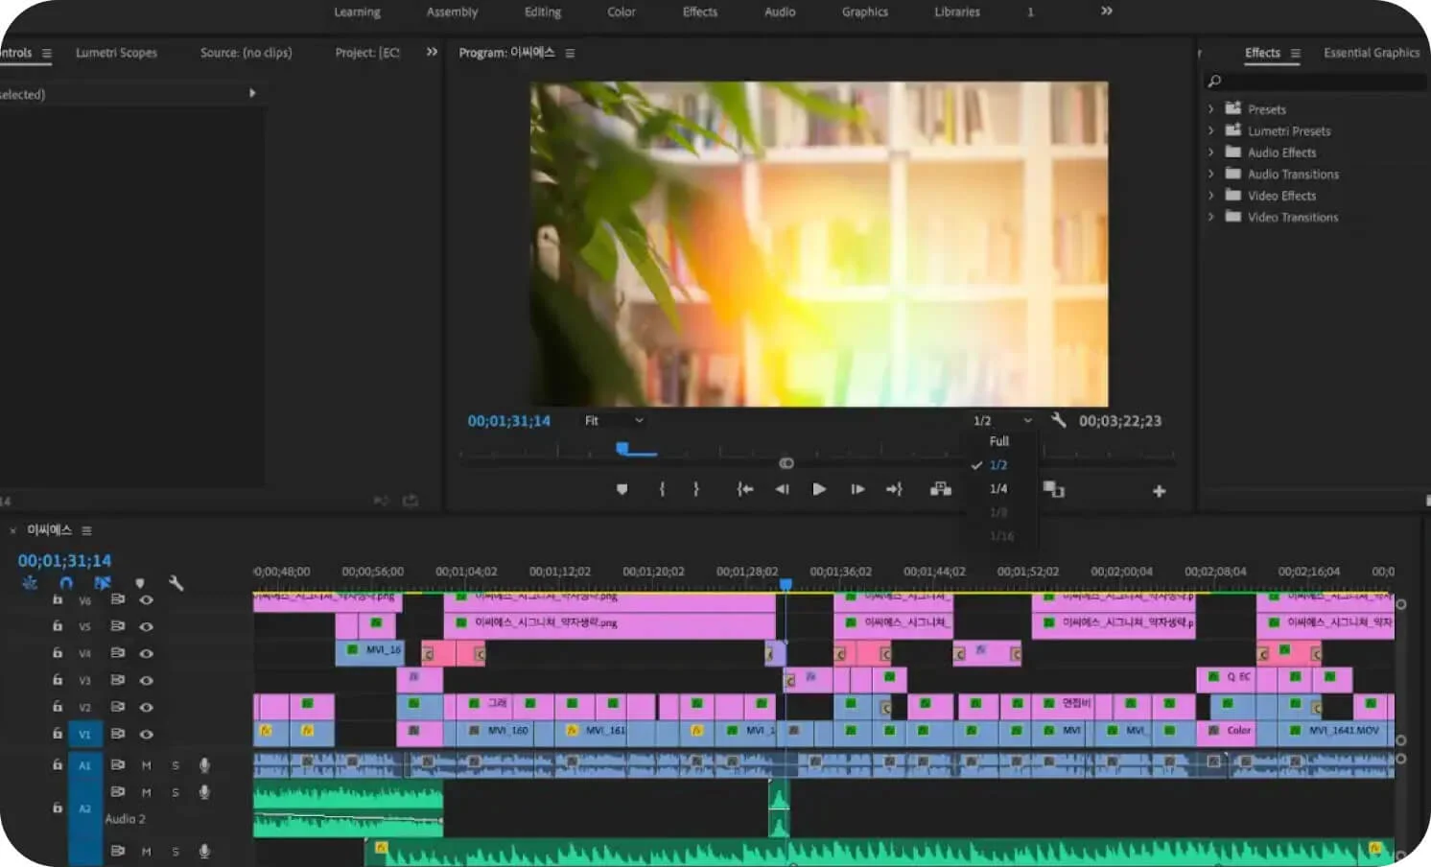Add a marker in the Program monitor

tap(622, 489)
